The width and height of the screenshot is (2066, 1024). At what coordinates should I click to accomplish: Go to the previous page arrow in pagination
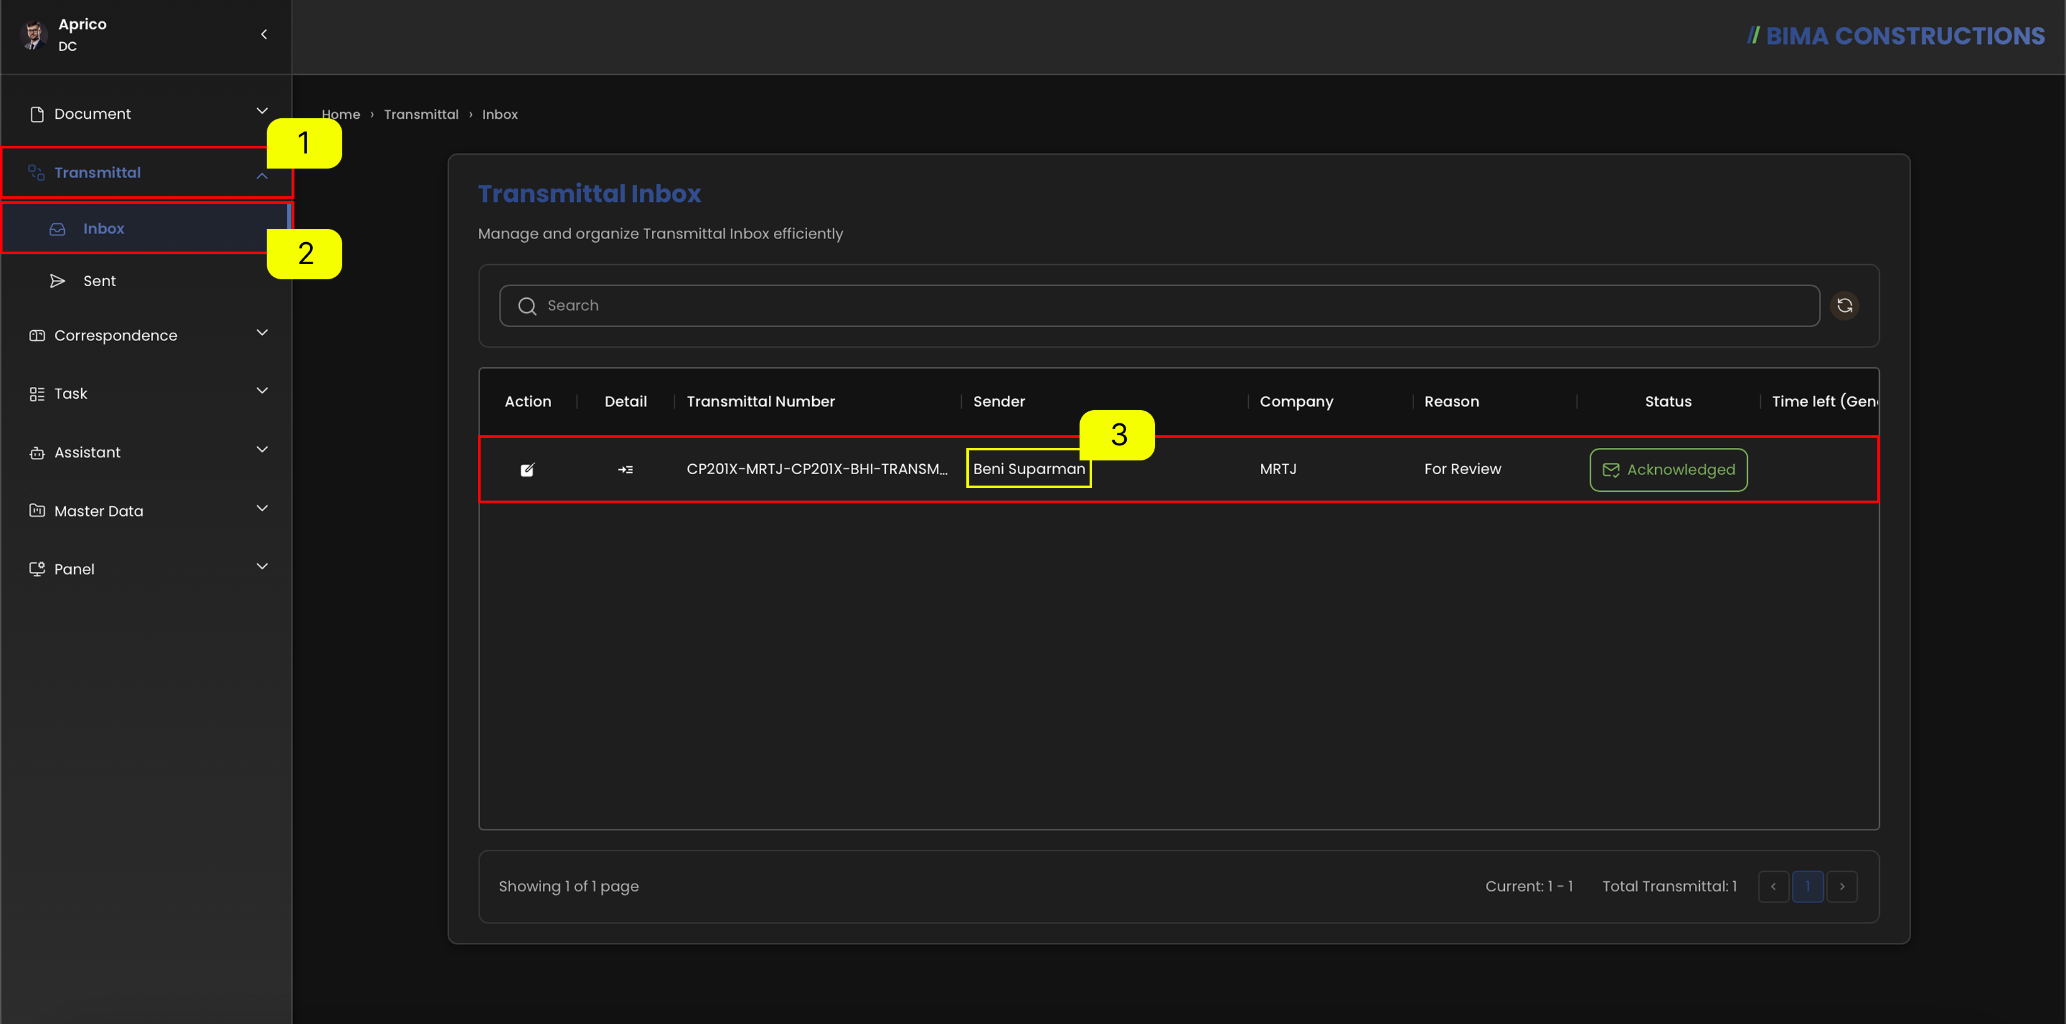1773,886
